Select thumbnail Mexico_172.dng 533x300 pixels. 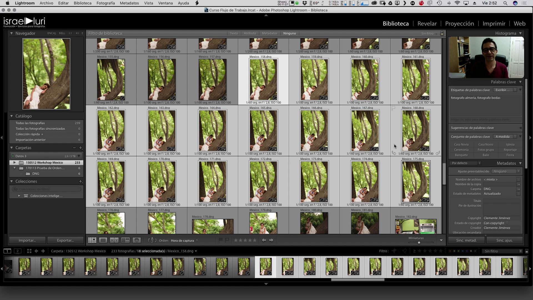tap(263, 182)
